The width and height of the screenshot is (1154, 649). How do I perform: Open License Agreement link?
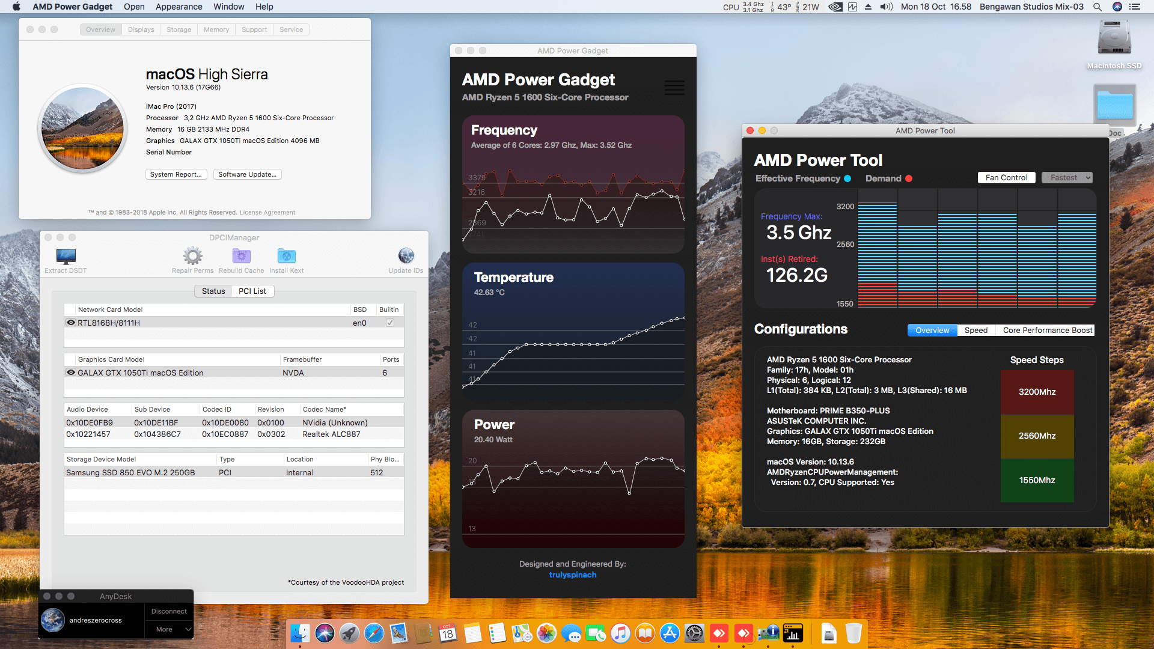[x=267, y=212]
